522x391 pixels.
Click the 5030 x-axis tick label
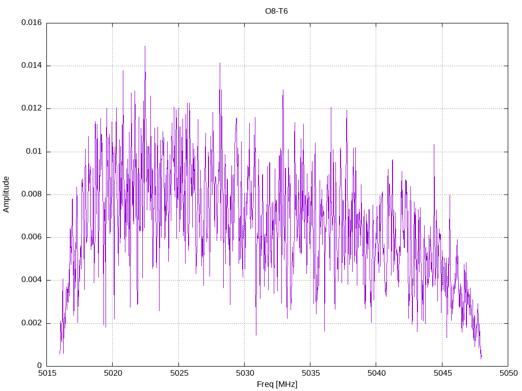click(x=245, y=373)
